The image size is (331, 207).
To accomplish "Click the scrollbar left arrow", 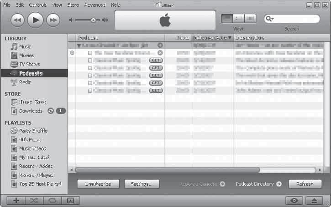I will click(71, 170).
